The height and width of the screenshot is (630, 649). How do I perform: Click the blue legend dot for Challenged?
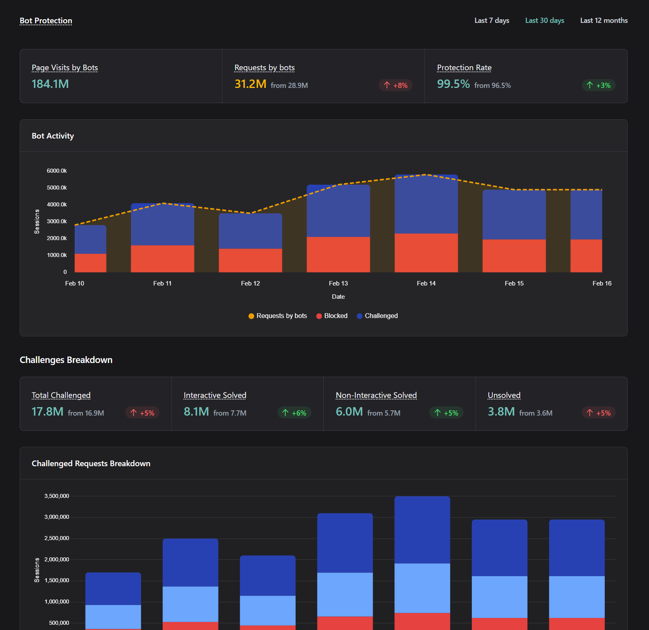click(359, 316)
